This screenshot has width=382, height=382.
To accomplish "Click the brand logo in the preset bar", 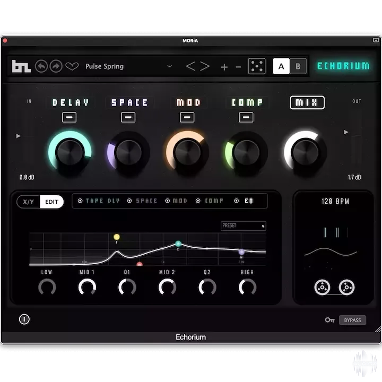I will [21, 66].
